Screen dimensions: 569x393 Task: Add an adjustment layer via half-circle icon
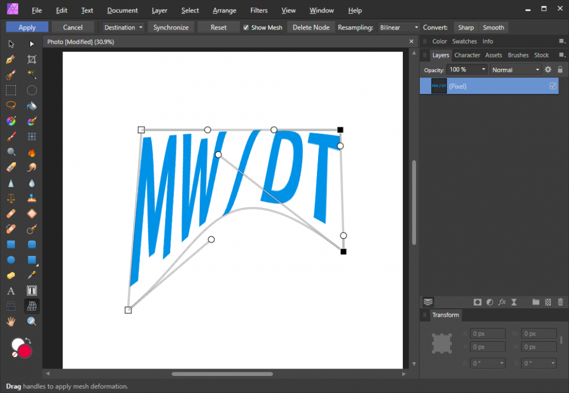pos(489,302)
